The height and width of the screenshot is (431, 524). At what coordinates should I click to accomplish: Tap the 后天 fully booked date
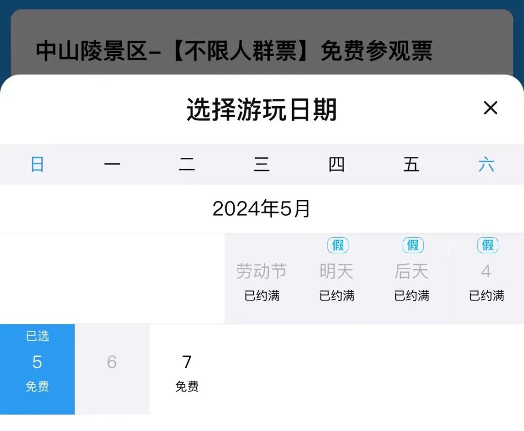pos(411,278)
